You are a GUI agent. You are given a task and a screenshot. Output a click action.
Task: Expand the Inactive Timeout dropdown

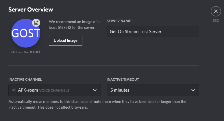(x=153, y=90)
